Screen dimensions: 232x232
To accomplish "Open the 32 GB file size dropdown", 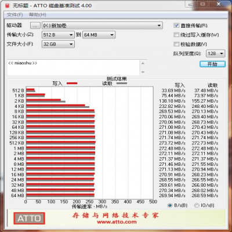I will 58,44.
